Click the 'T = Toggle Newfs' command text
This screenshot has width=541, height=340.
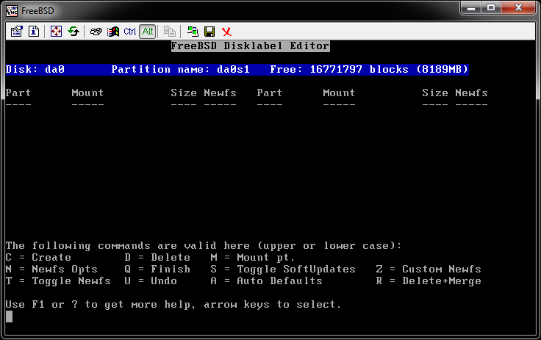click(x=58, y=281)
